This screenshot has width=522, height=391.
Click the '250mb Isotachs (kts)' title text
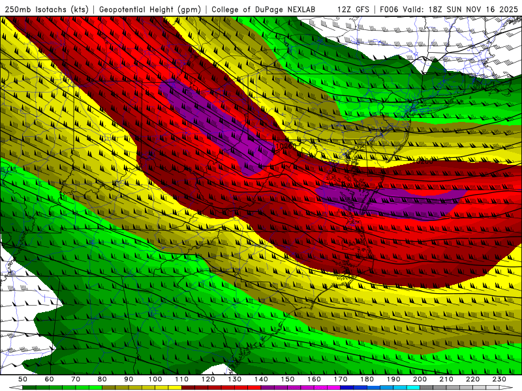click(x=46, y=9)
